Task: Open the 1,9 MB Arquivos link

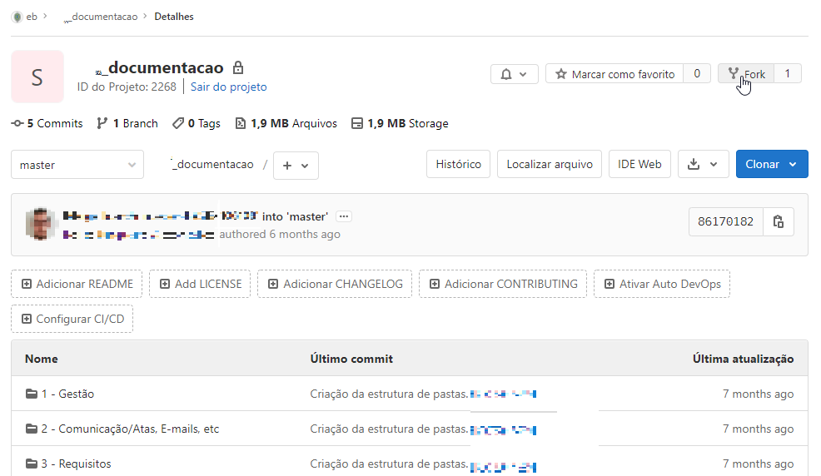Action: 286,123
